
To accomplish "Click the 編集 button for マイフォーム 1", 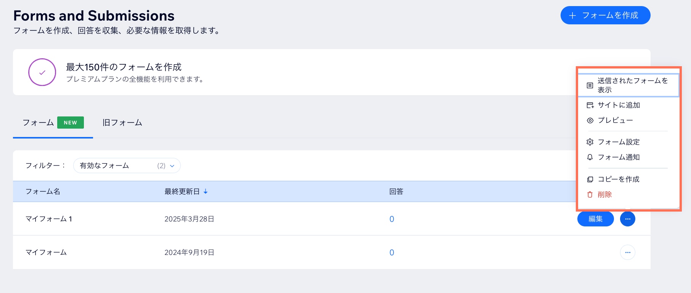I will (595, 219).
